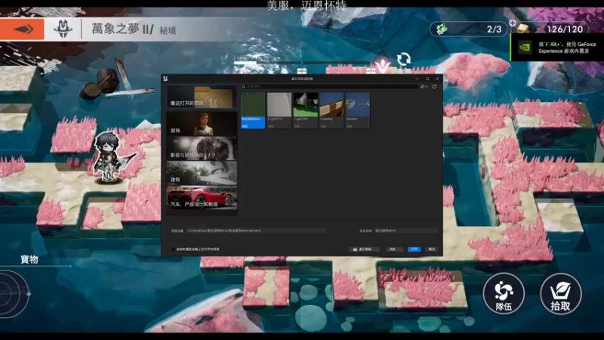This screenshot has height=340, width=604.
Task: Click the 萬象之夢 II stage title
Action: click(x=122, y=29)
